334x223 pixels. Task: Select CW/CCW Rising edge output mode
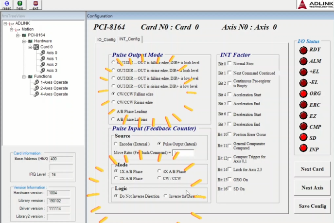[x=114, y=102]
